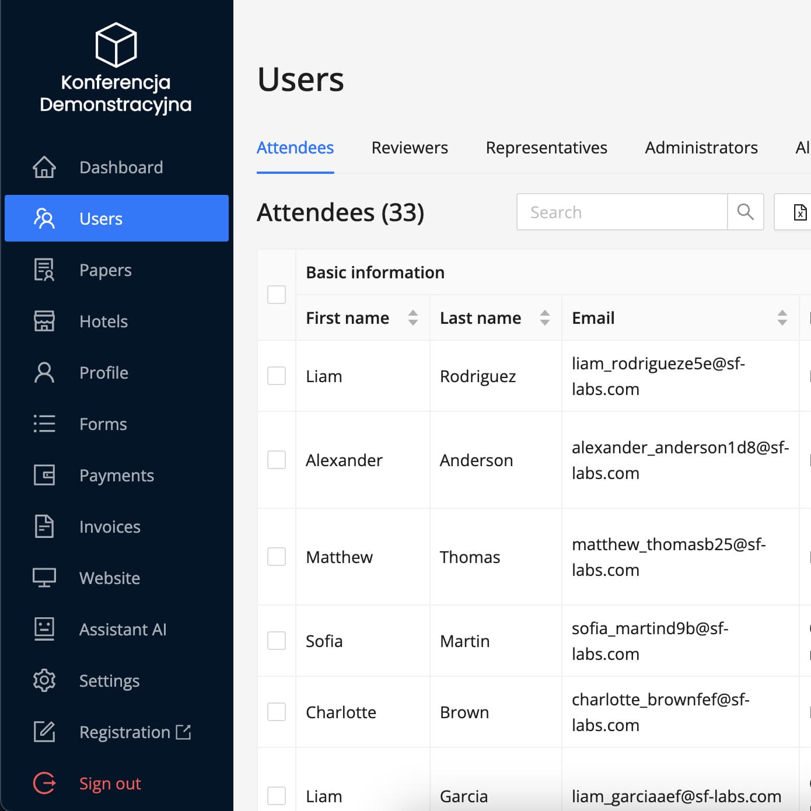
Task: Click the Users people icon in sidebar
Action: [44, 219]
